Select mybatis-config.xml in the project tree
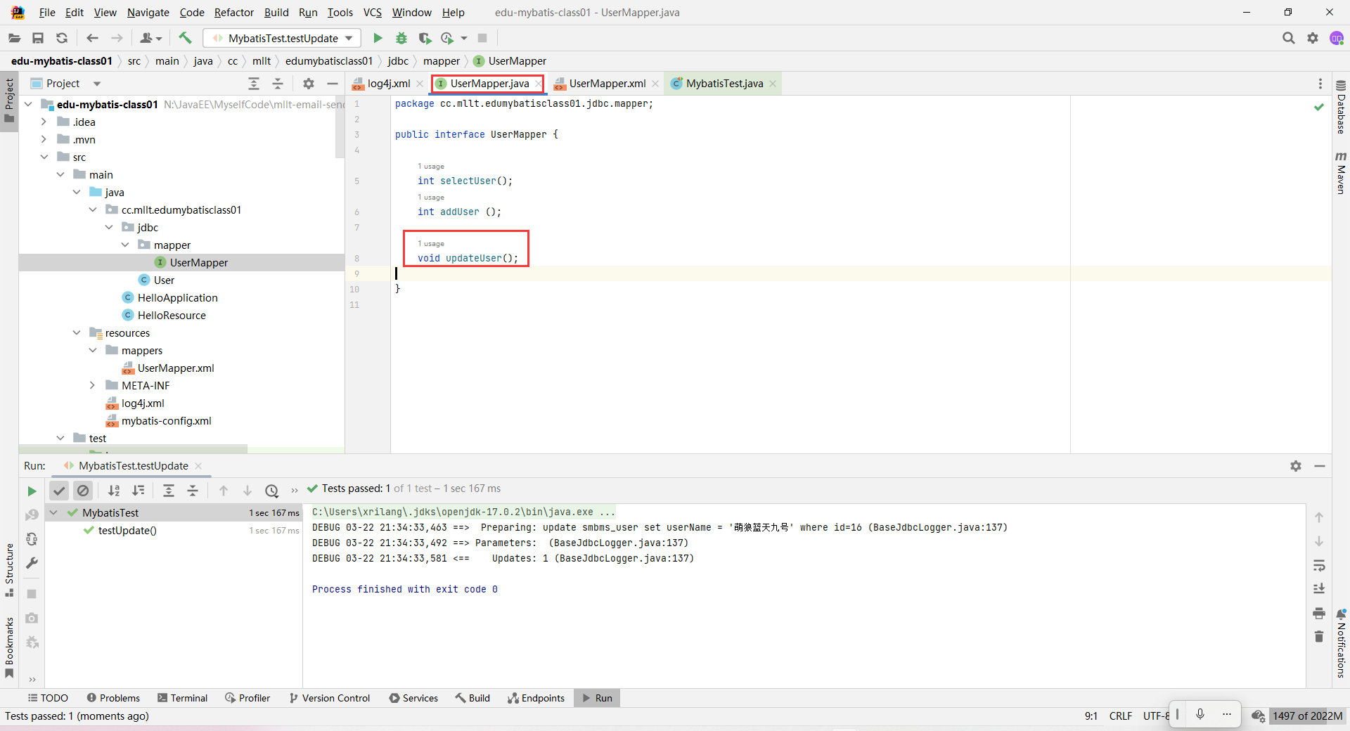 click(166, 421)
